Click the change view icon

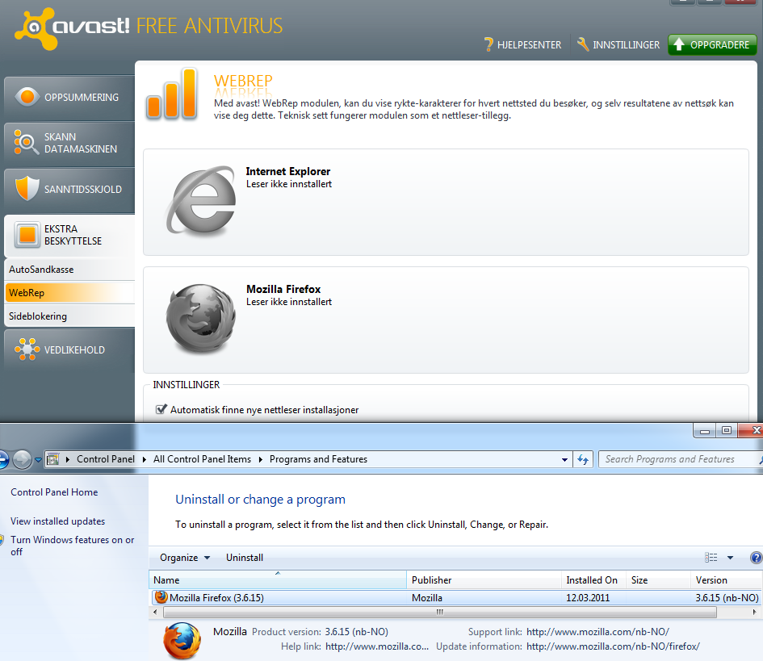711,558
